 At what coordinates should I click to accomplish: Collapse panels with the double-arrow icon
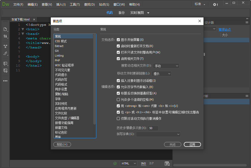[247, 18]
